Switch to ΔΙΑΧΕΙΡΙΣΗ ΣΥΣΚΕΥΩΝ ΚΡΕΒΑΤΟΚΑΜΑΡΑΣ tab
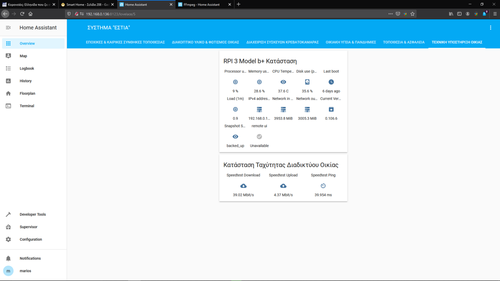Image resolution: width=500 pixels, height=281 pixels. (282, 42)
